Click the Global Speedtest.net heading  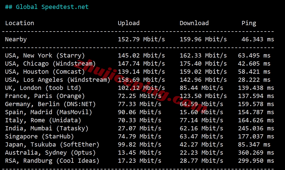tap(47, 7)
